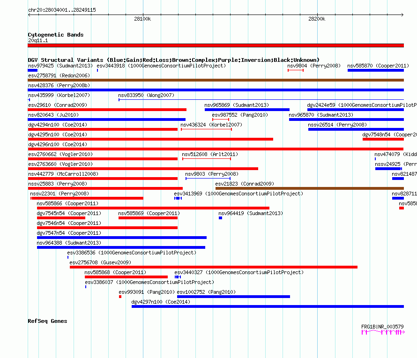Click the 28200k ruler position label

click(316, 19)
